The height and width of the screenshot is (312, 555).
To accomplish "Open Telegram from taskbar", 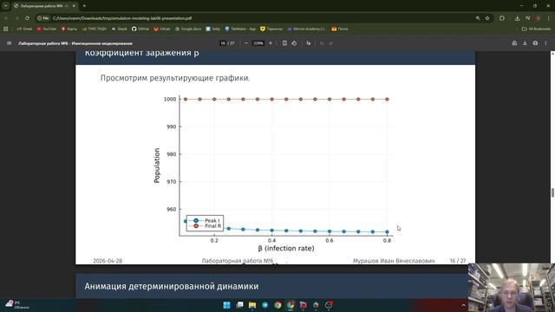I will 265,305.
